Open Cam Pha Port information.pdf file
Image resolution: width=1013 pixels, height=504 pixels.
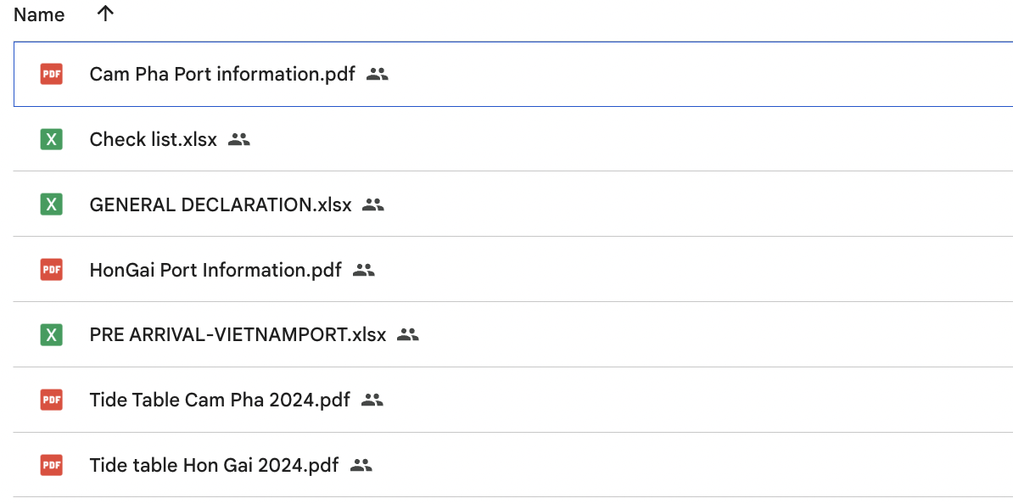coord(222,75)
